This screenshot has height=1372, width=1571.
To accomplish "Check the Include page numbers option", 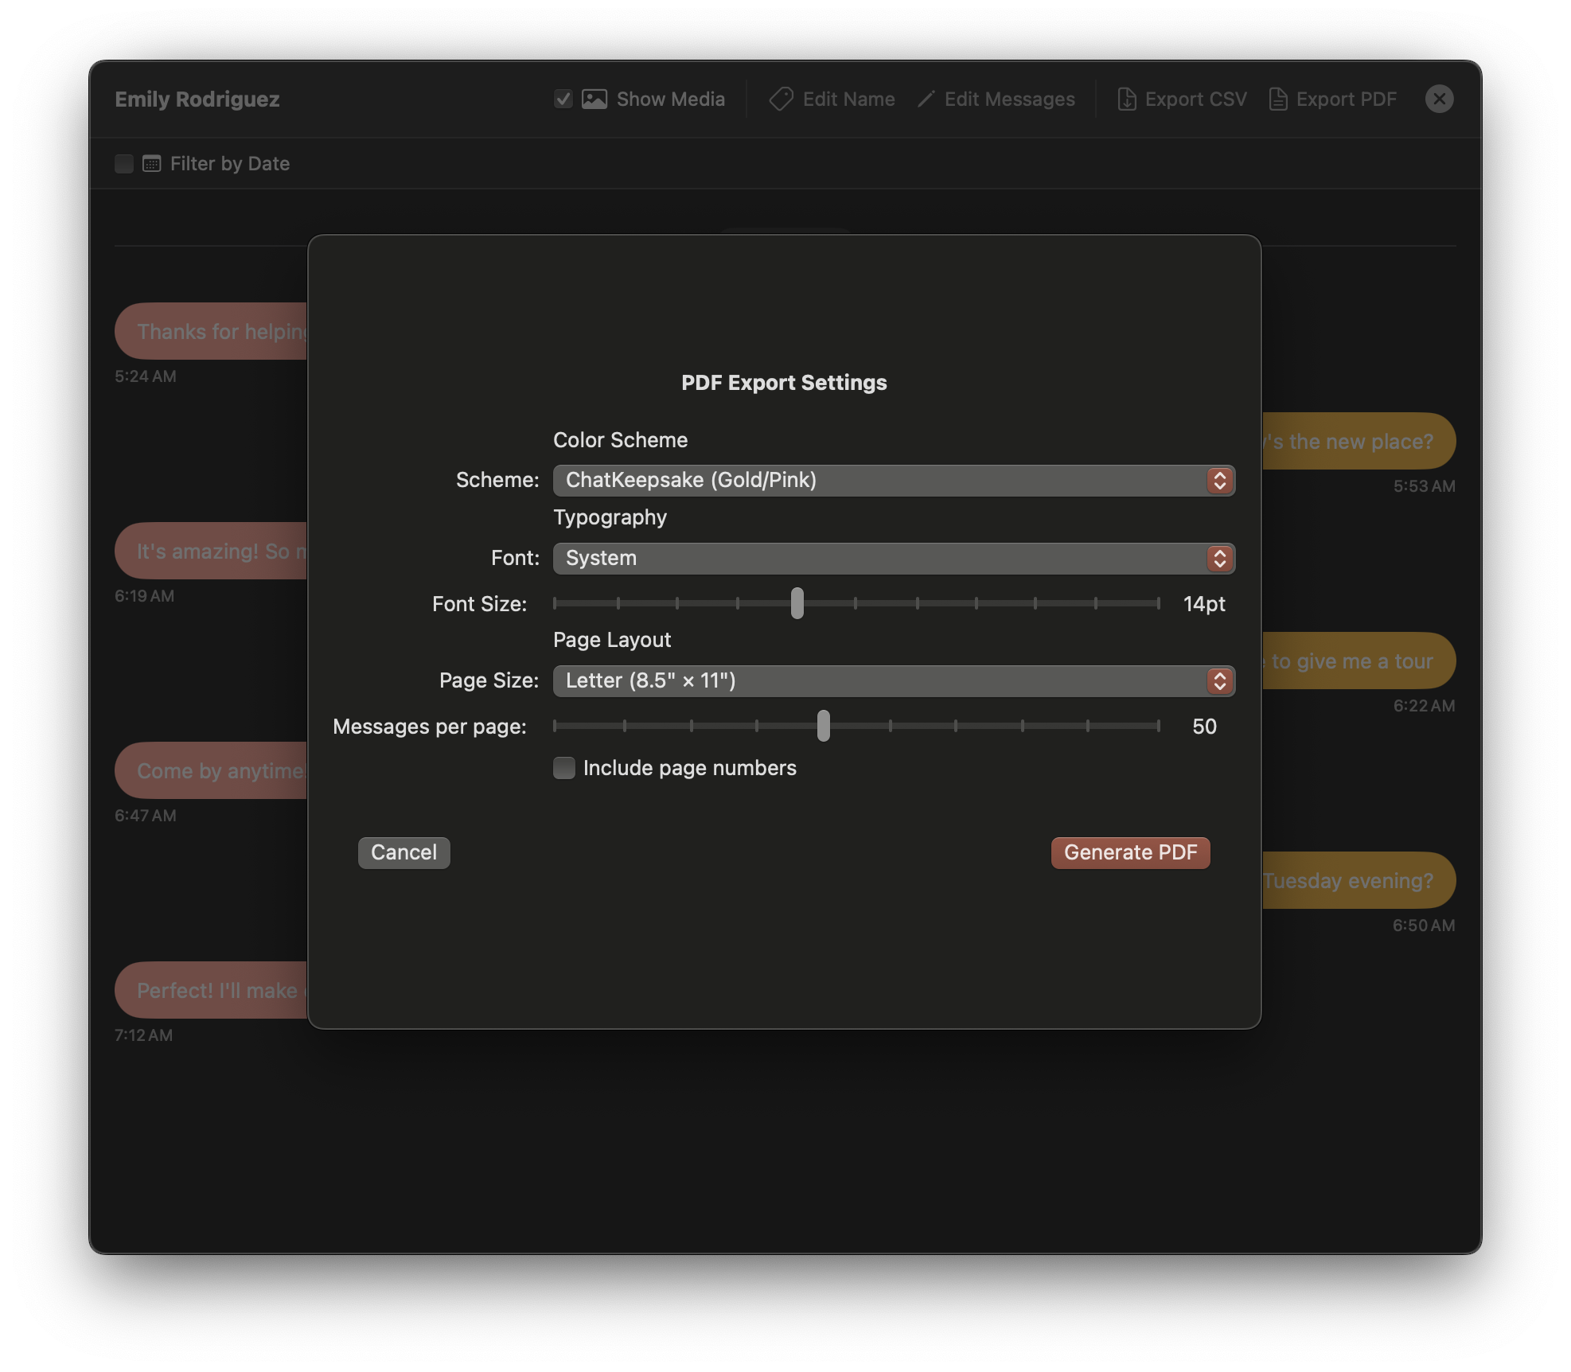I will click(x=563, y=767).
